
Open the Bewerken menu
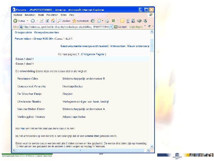(x=30, y=15)
